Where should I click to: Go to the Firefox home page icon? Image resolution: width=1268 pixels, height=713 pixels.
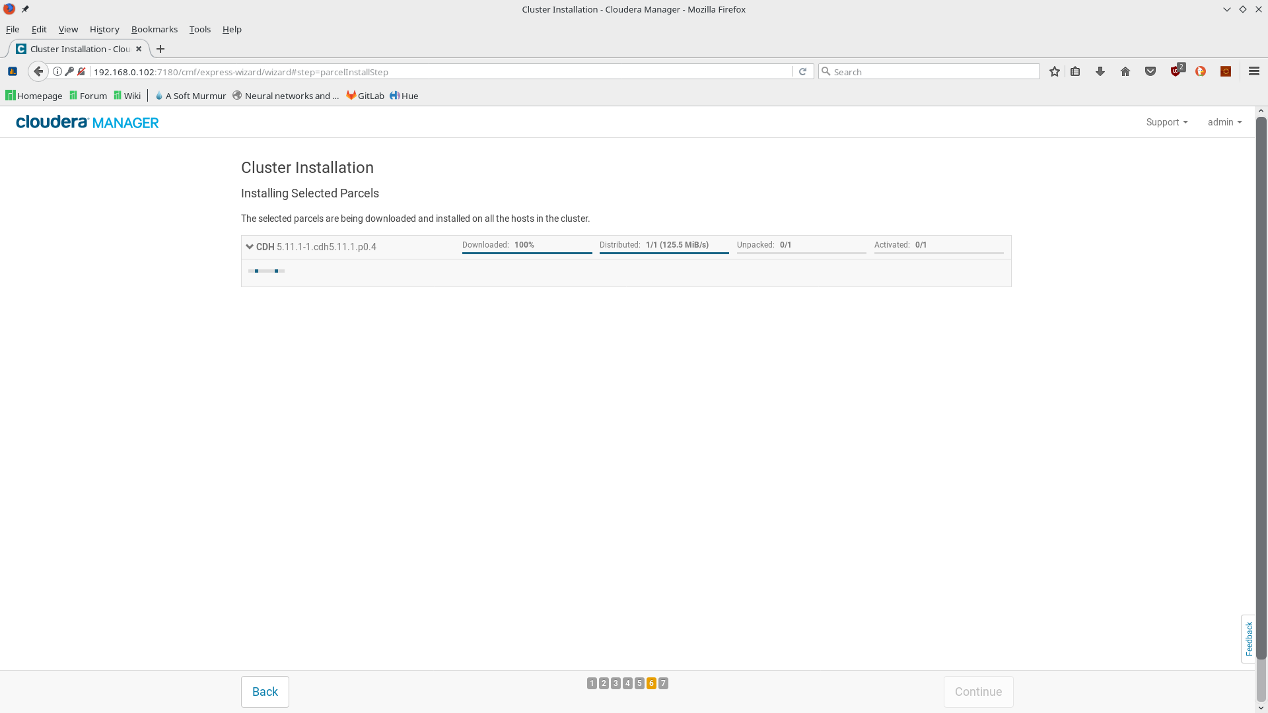(x=1125, y=72)
